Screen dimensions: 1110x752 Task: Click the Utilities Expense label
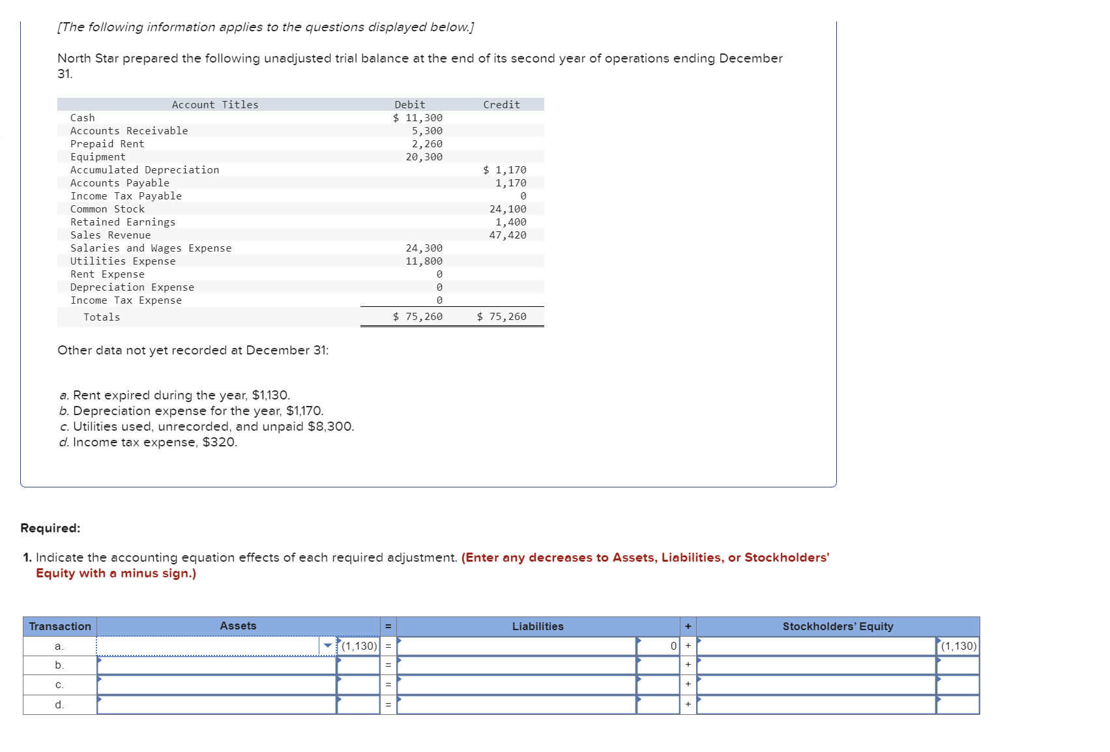click(123, 261)
